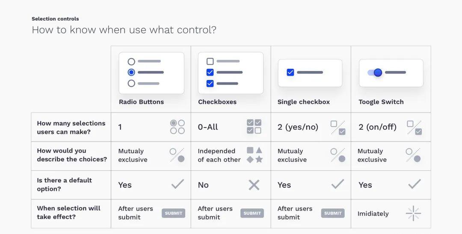Click the four checkboxes icon beside '0-All'
This screenshot has height=234, width=462.
(254, 127)
